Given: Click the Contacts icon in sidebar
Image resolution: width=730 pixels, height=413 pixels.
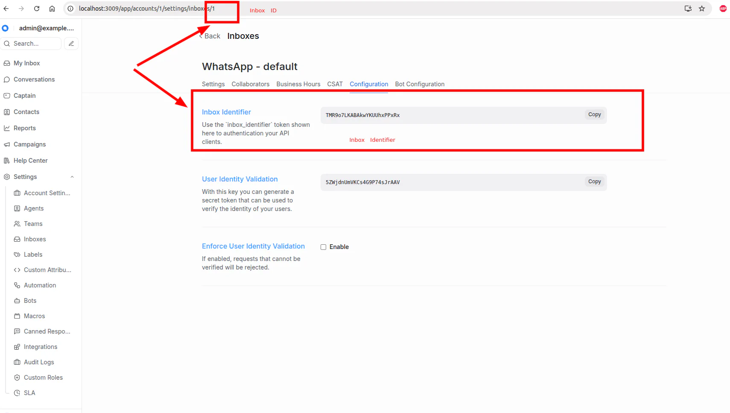Looking at the screenshot, I should tap(7, 112).
